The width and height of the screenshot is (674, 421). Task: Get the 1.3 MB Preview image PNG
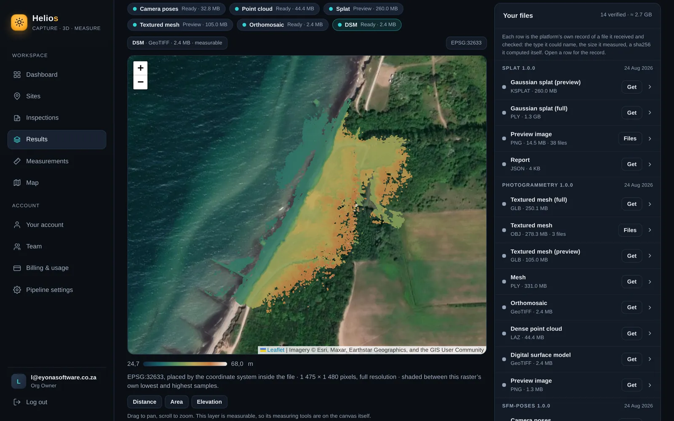(631, 385)
